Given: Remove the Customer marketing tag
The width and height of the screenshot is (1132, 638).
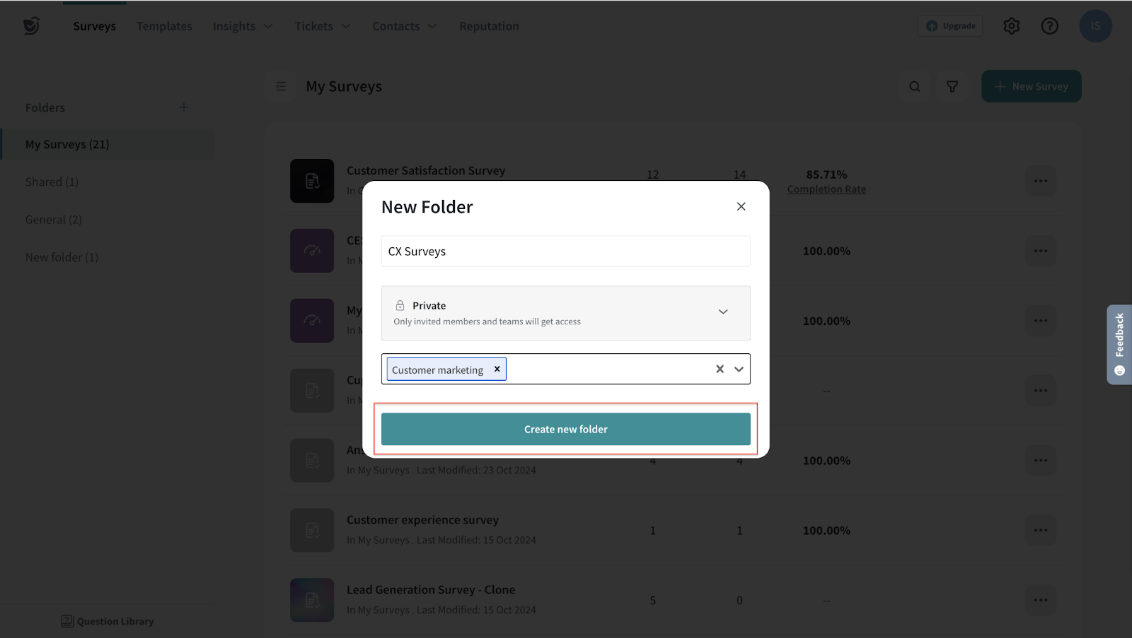Looking at the screenshot, I should (x=497, y=369).
